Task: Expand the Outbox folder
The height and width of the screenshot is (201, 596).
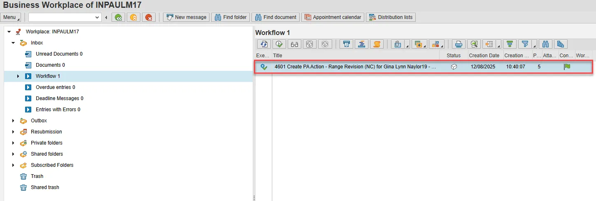Action: click(x=13, y=121)
